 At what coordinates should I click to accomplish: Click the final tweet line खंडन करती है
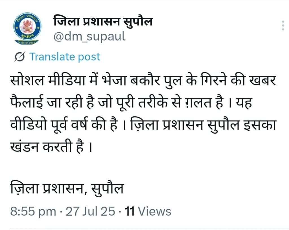tap(51, 147)
